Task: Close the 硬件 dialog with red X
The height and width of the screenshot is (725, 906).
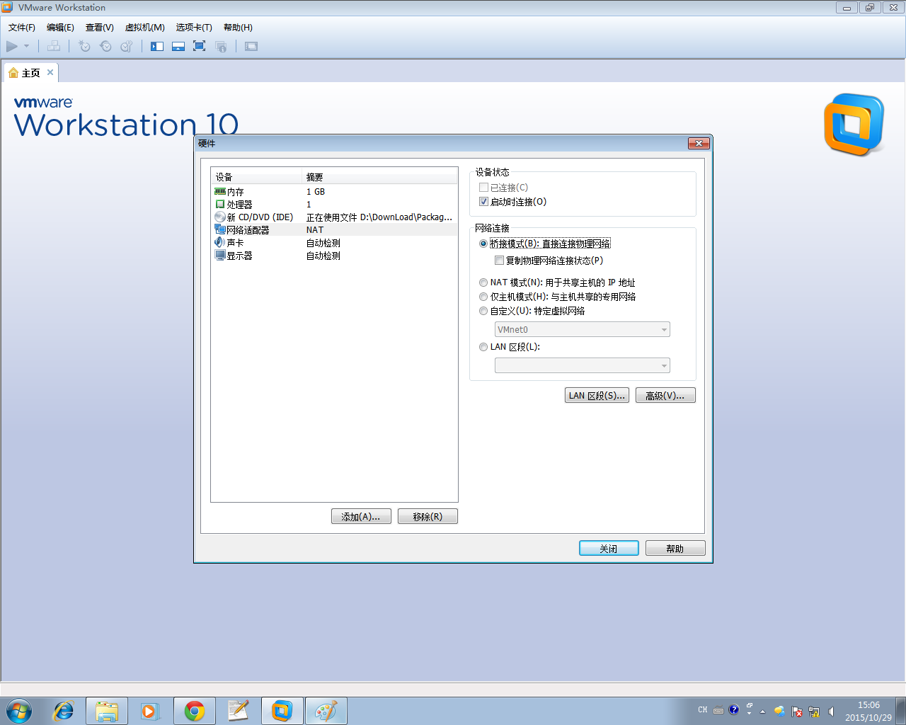Action: [699, 143]
